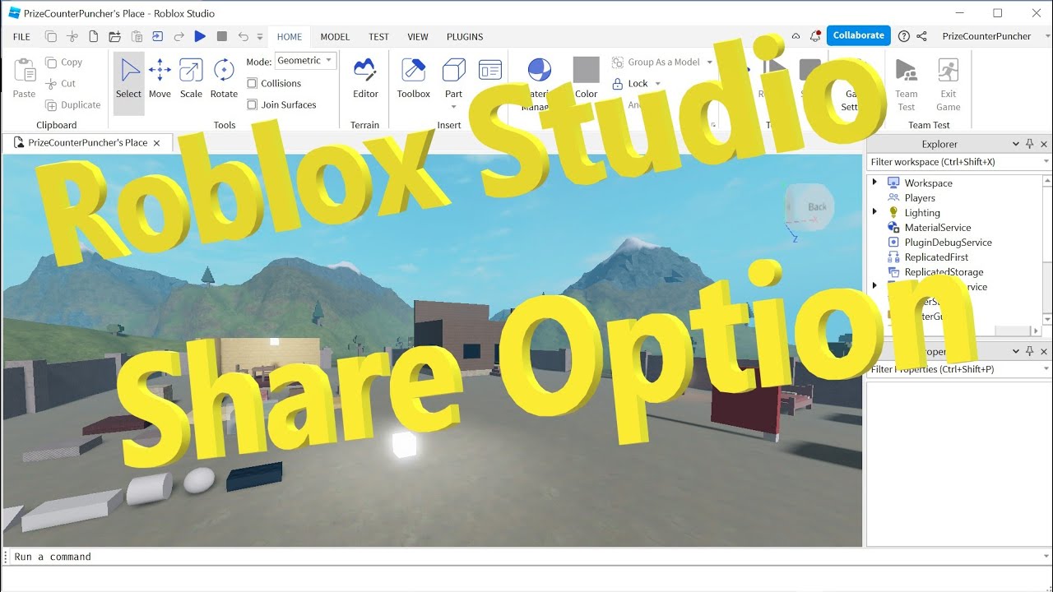Select the Scale tool
The height and width of the screenshot is (592, 1053).
coord(191,79)
